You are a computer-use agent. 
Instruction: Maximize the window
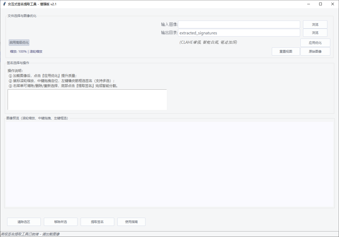tap(320, 4)
